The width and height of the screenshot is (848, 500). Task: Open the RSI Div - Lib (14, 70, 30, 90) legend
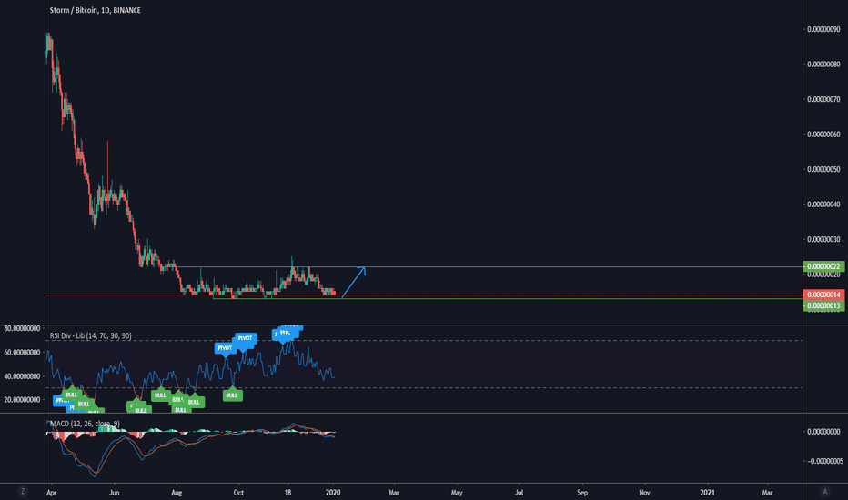(x=90, y=335)
